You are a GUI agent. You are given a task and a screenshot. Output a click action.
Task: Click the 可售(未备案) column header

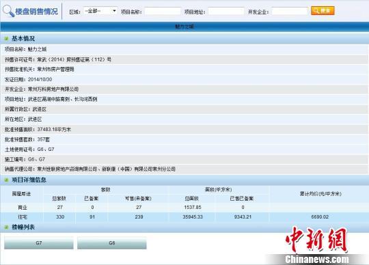[138, 199]
